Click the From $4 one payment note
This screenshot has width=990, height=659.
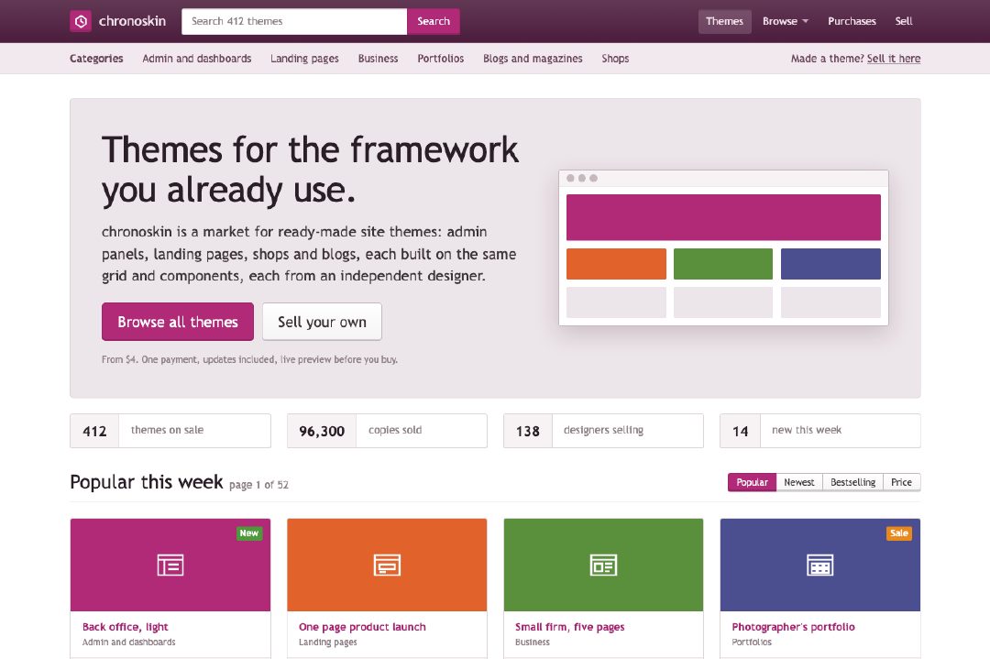click(249, 360)
